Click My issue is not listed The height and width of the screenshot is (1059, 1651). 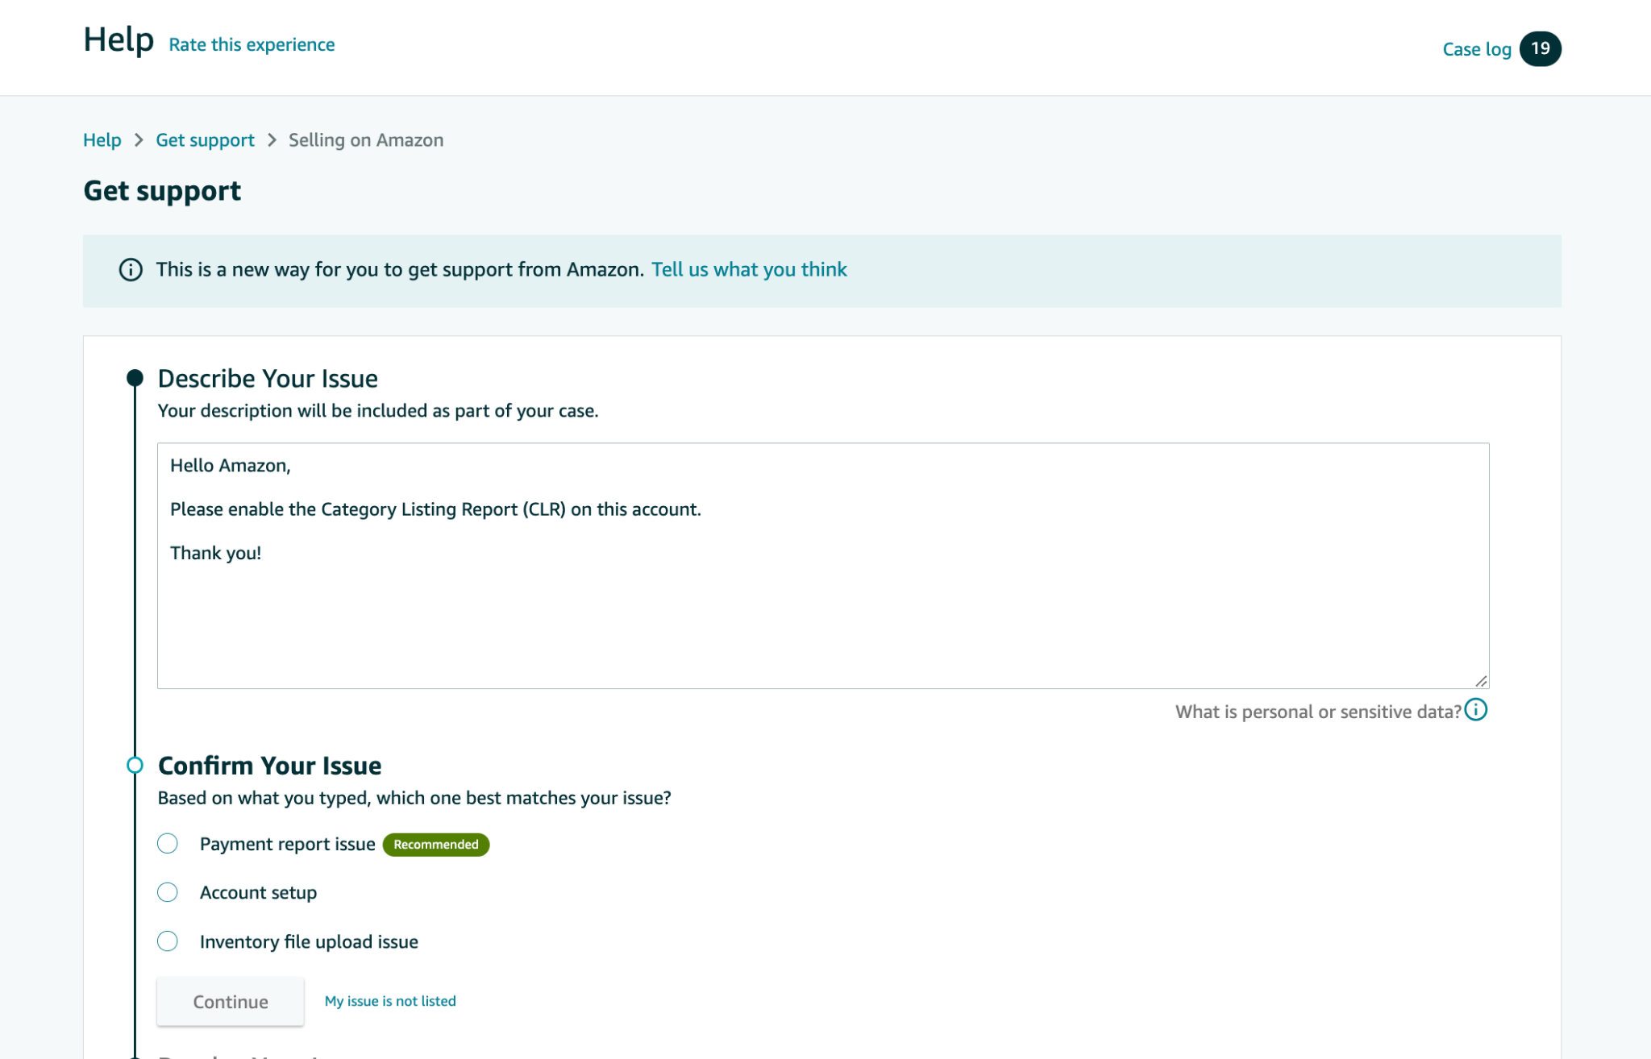point(390,1001)
